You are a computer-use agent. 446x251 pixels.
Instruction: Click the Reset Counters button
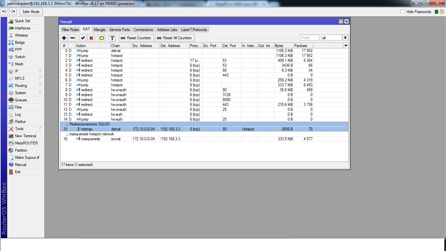136,38
